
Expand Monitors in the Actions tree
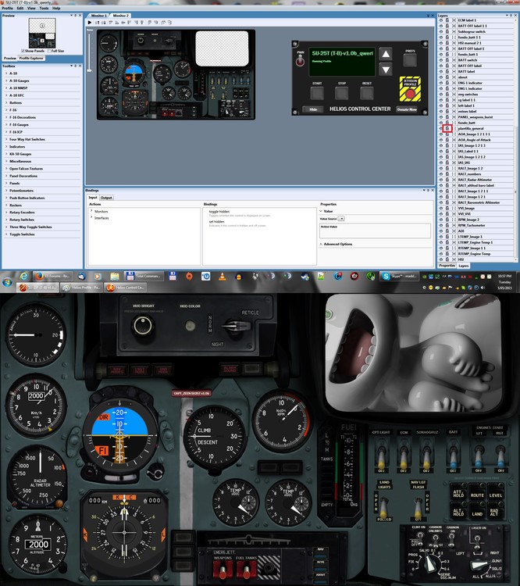pos(91,211)
